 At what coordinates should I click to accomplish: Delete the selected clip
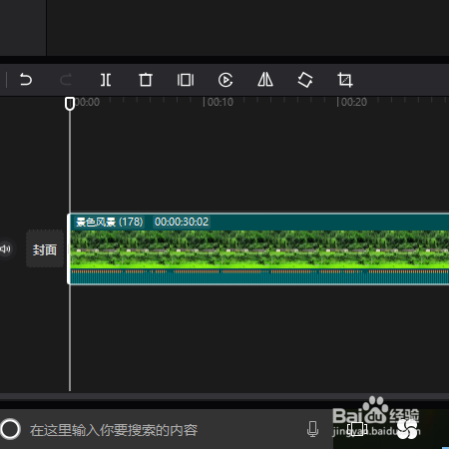146,80
